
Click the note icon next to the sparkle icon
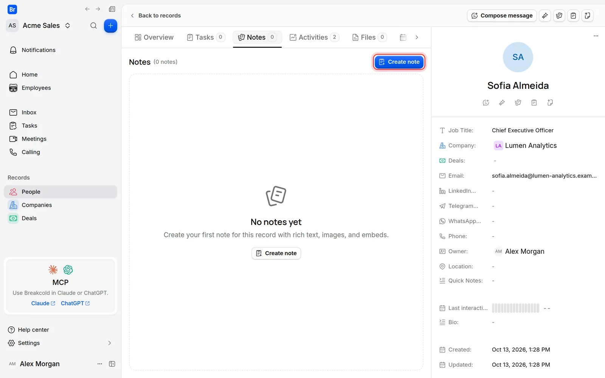coord(559,15)
